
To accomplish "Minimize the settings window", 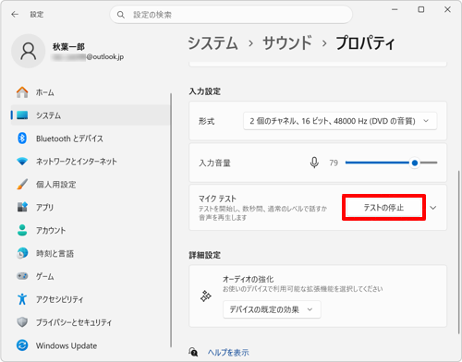I will pos(395,10).
